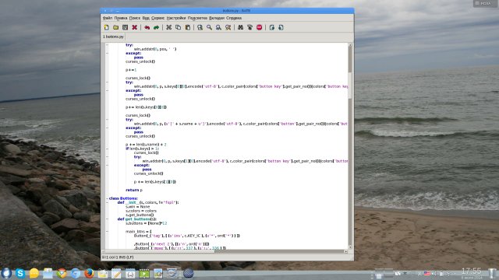Viewport: 499px width, 280px height.
Task: Create a new file with the New toolbar icon
Action: click(106, 28)
